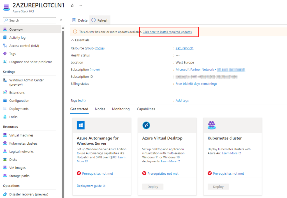This screenshot has width=287, height=198.
Task: Go to Extensions settings
Action: 17,93
